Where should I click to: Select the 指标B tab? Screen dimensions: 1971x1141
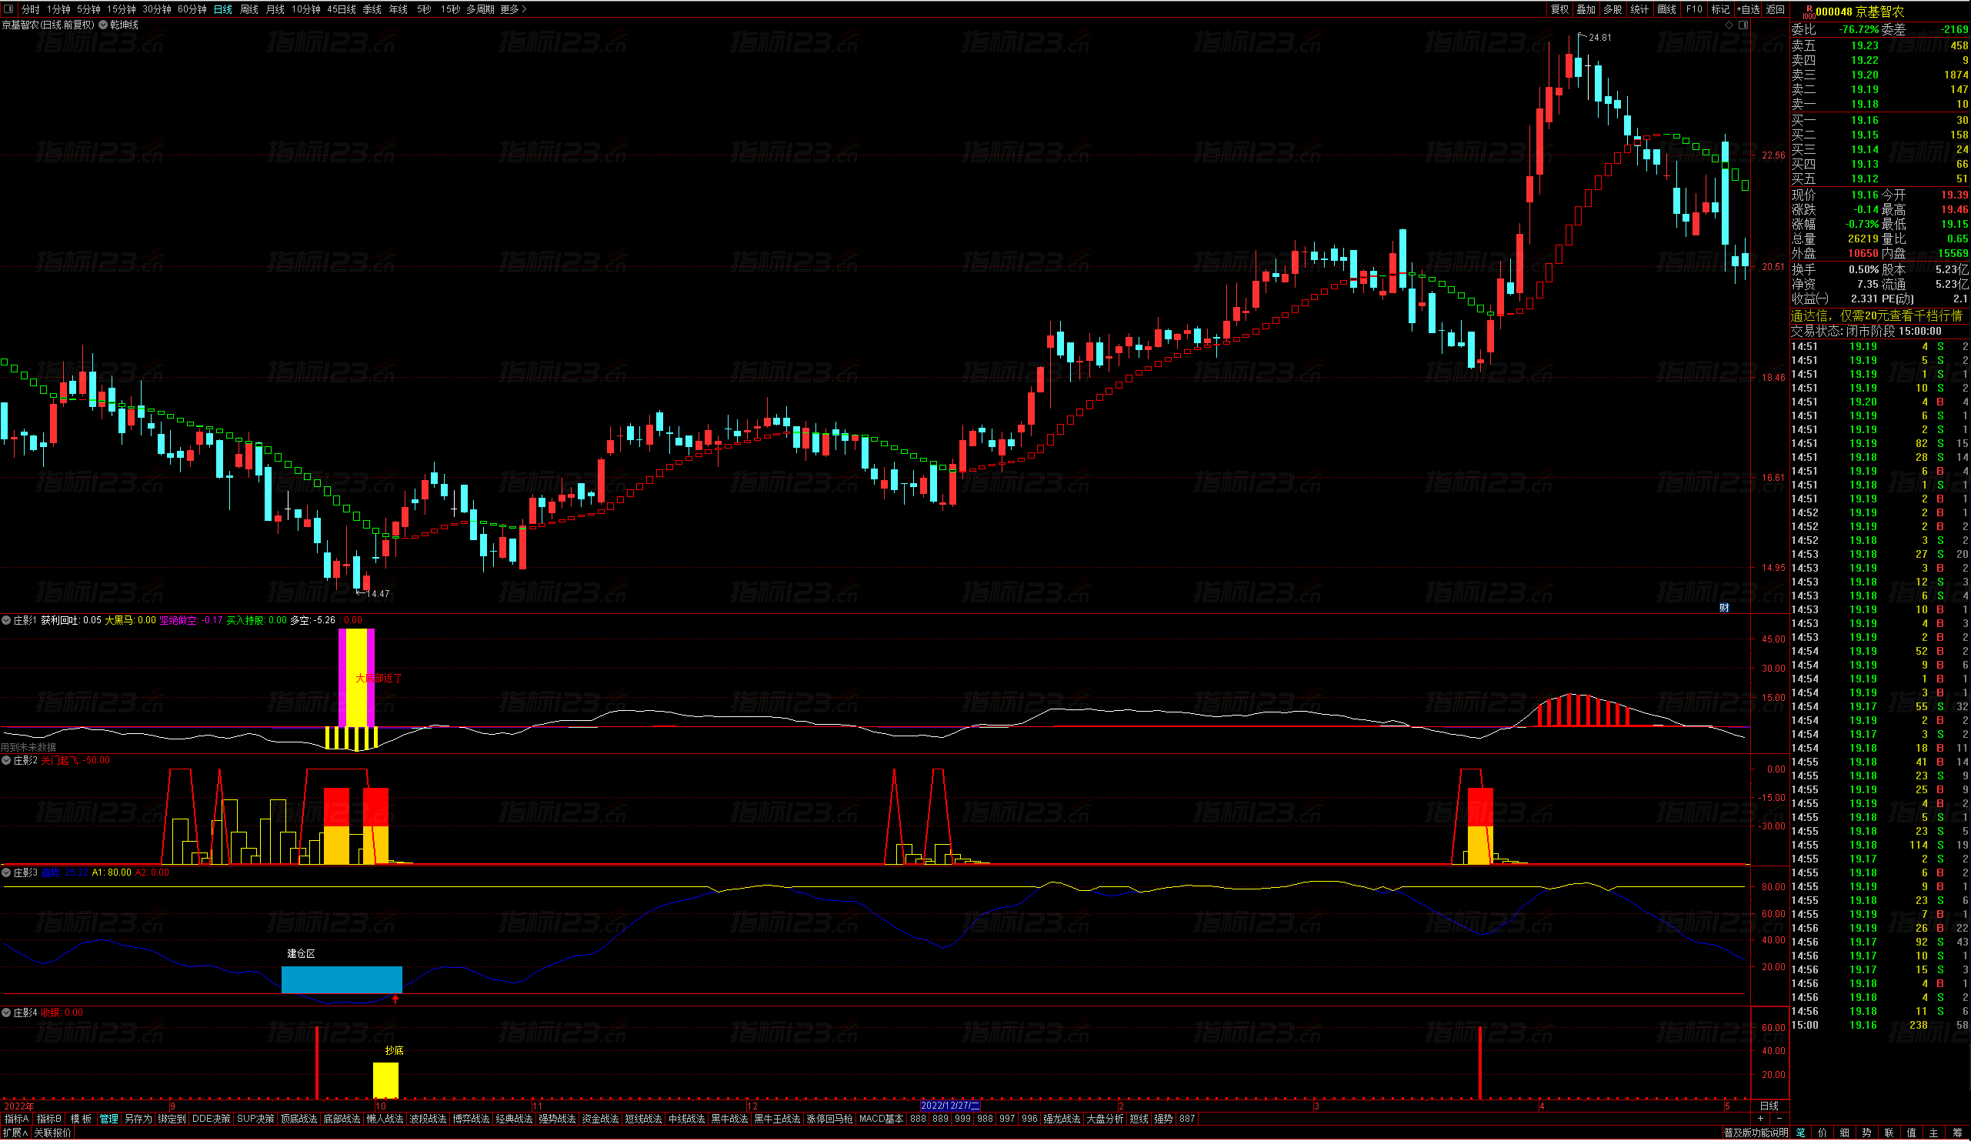[48, 1120]
